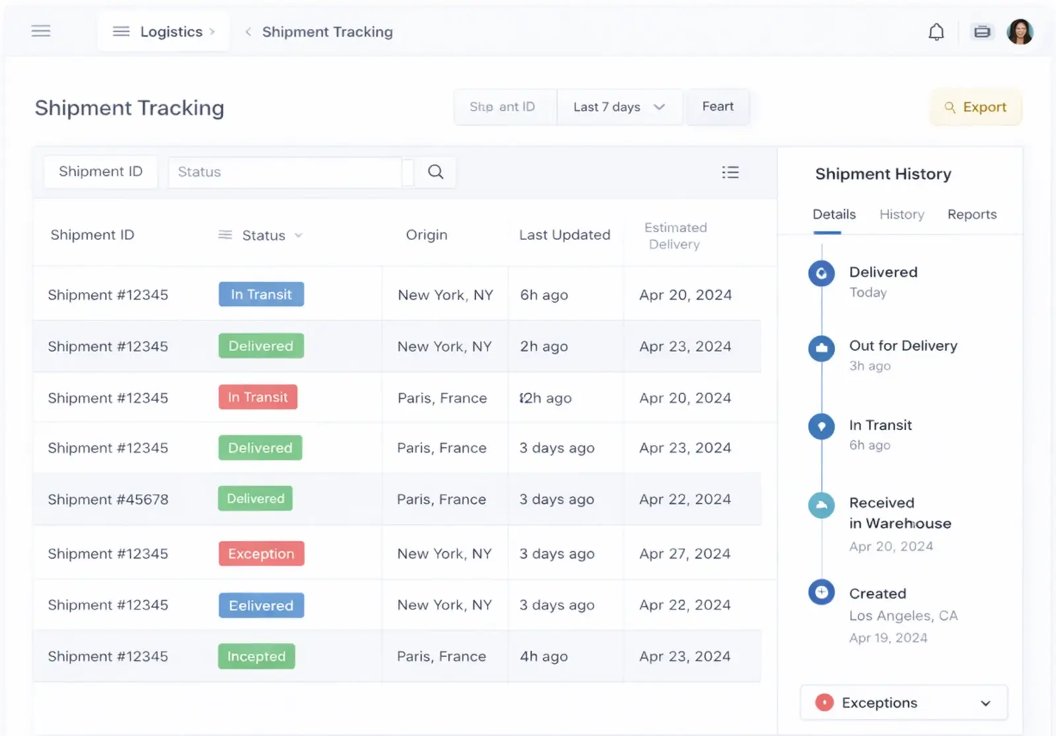Open notifications via the bell icon
This screenshot has width=1056, height=736.
click(936, 31)
